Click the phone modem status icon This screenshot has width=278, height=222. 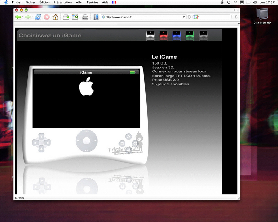pyautogui.click(x=229, y=2)
